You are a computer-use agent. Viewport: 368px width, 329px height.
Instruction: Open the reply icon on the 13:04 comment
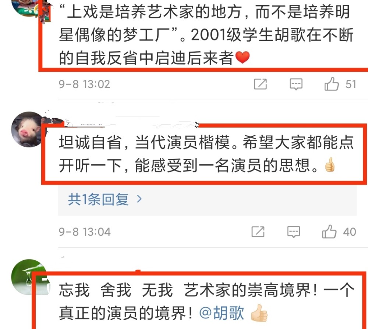pos(294,232)
